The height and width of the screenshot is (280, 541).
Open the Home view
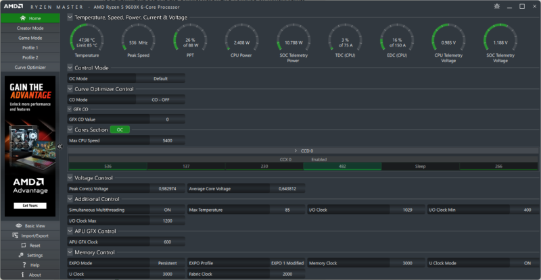pos(30,18)
